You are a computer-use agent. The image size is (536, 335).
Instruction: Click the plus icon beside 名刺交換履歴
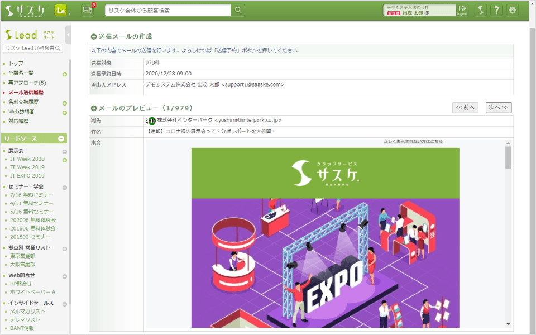(x=65, y=103)
